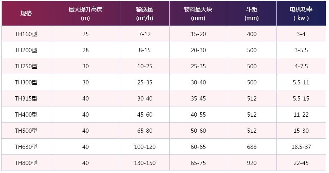Click the TH400型 row label

click(26, 115)
